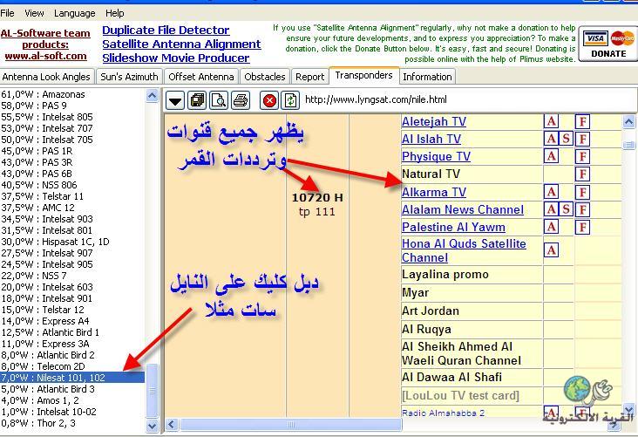Click the F icon next to Aletejah TV
The width and height of the screenshot is (638, 437).
click(x=583, y=121)
